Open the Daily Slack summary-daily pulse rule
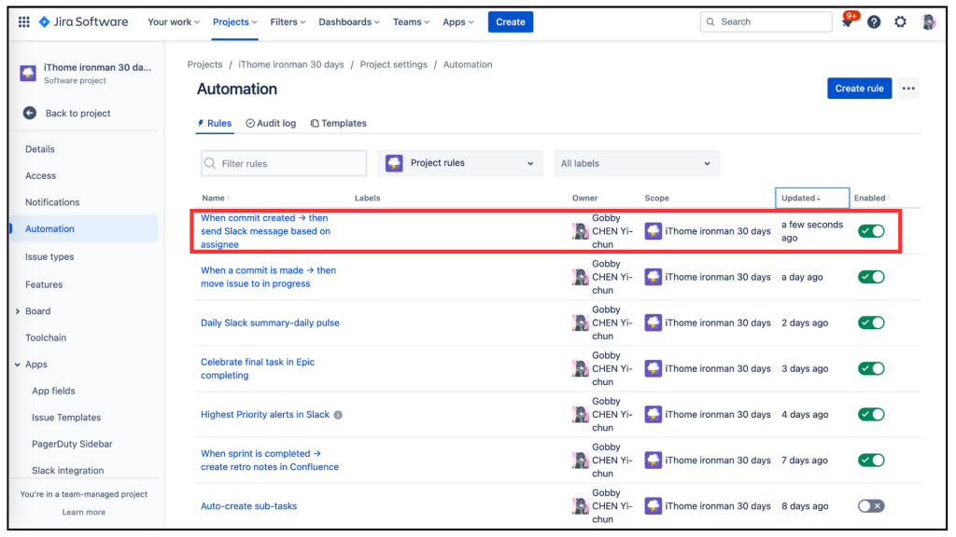 (x=270, y=323)
